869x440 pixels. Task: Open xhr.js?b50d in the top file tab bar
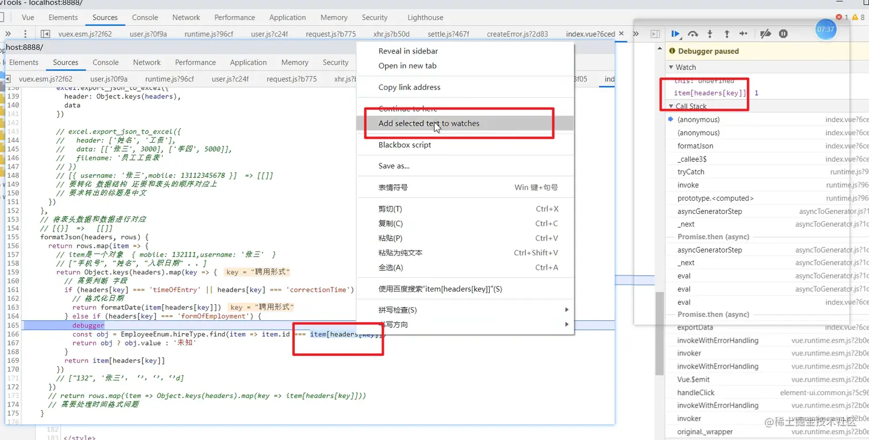click(391, 34)
